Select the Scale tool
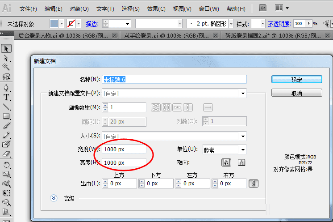Screen dimensions: 333x222 coord(6,174)
